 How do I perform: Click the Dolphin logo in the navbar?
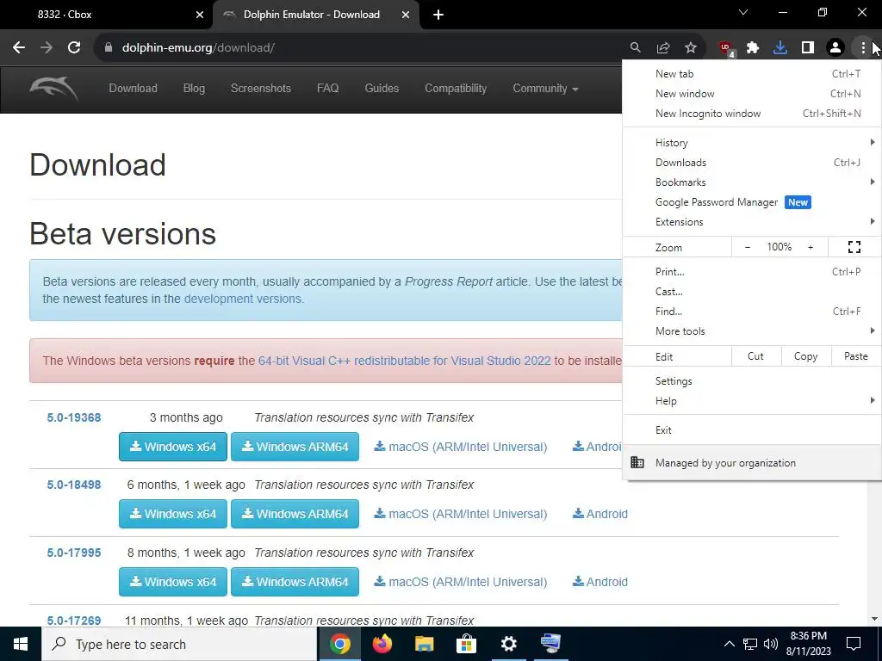coord(54,89)
